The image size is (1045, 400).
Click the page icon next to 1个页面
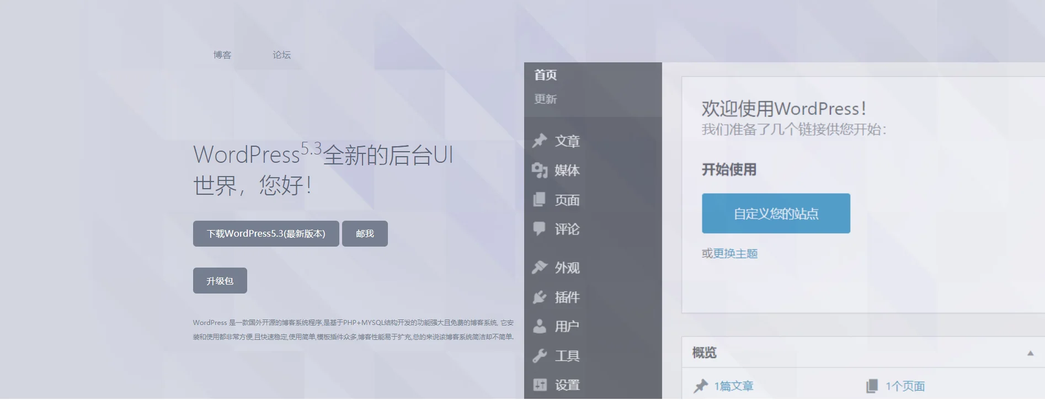click(x=872, y=386)
